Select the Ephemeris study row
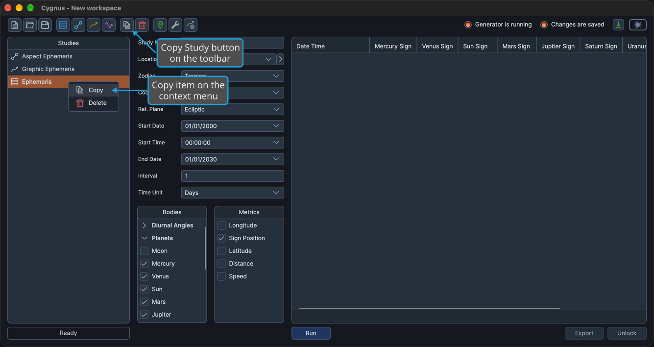 pyautogui.click(x=69, y=82)
